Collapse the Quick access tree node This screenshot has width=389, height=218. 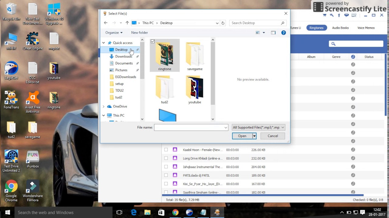(x=103, y=43)
